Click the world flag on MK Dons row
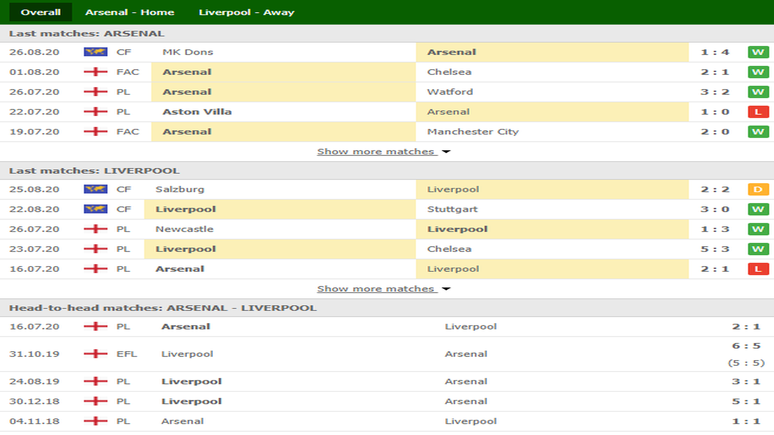Viewport: 774px width, 435px height. (x=96, y=52)
